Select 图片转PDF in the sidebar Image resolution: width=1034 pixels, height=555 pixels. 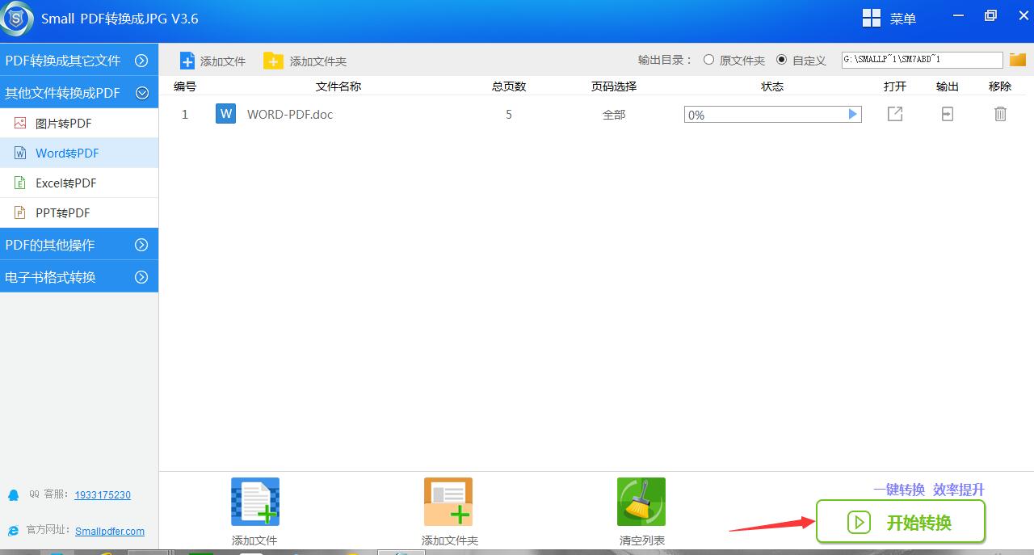[x=63, y=124]
